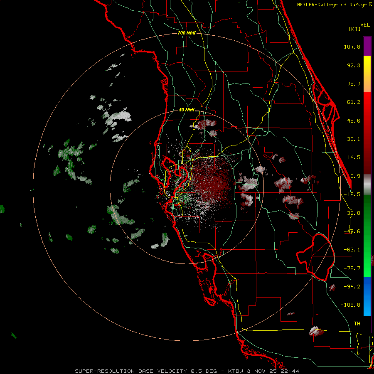This screenshot has width=374, height=374.
Task: Click the 50 NMI range ring label
Action: click(187, 110)
